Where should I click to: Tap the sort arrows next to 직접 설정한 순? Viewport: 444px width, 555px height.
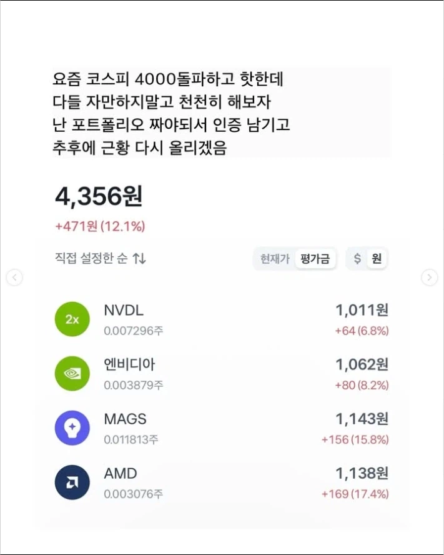click(139, 258)
